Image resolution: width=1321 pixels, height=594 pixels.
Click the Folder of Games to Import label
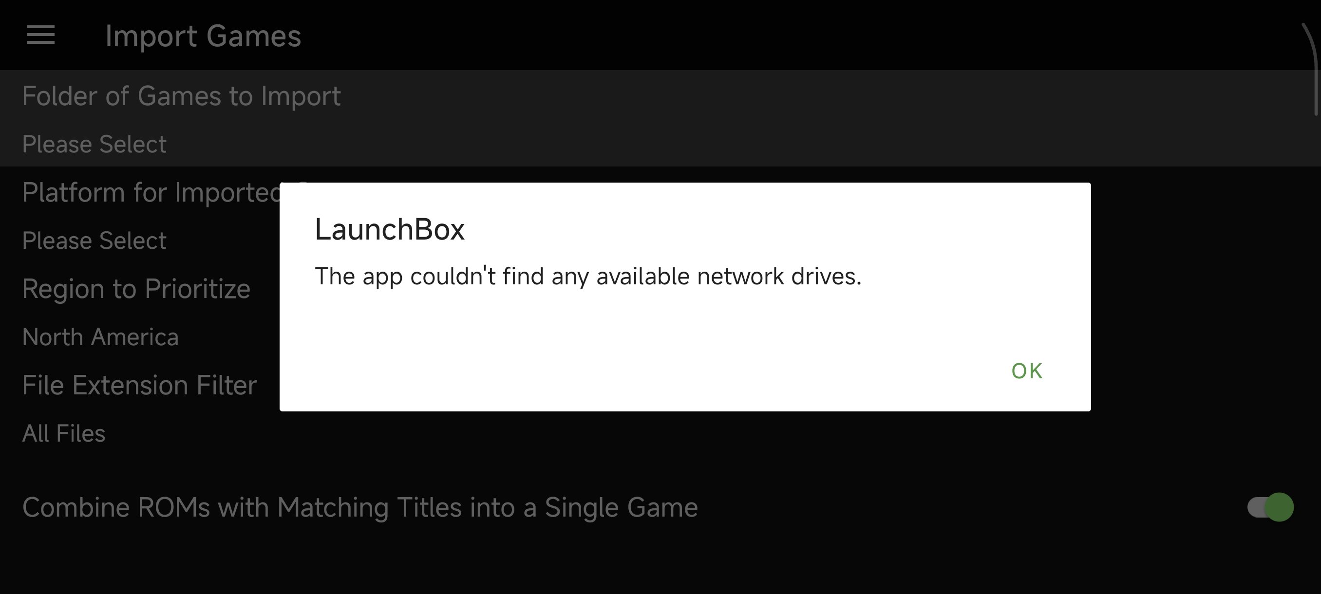(181, 96)
